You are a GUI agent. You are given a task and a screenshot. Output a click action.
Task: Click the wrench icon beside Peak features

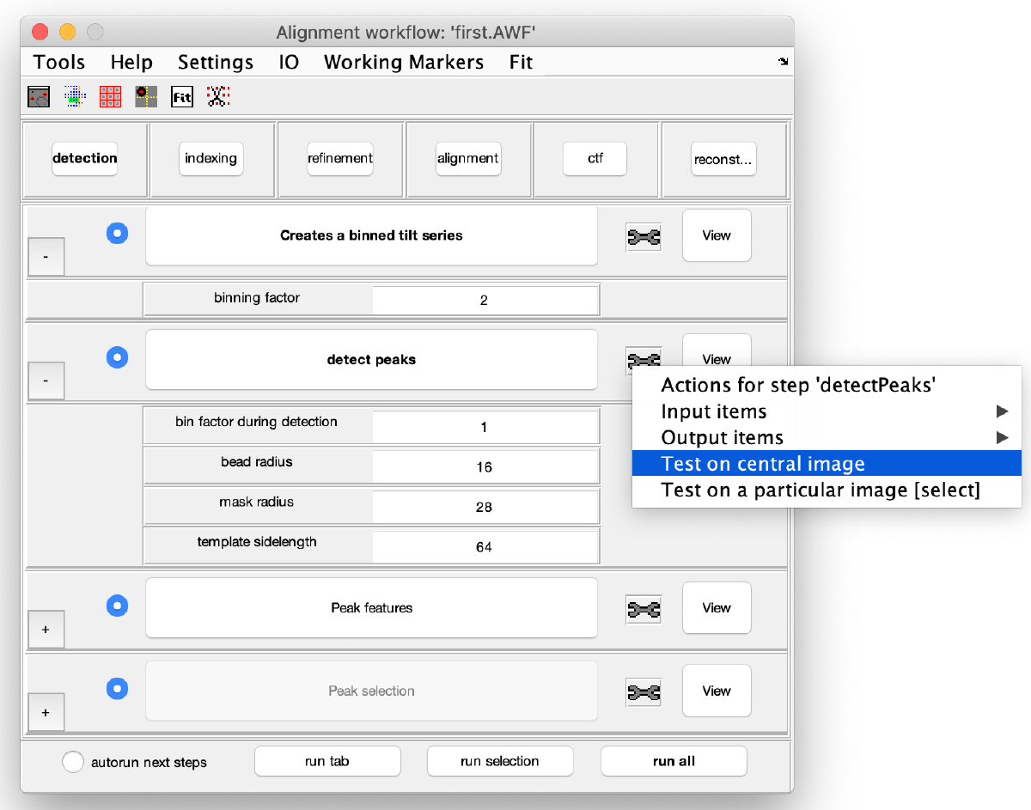point(644,608)
